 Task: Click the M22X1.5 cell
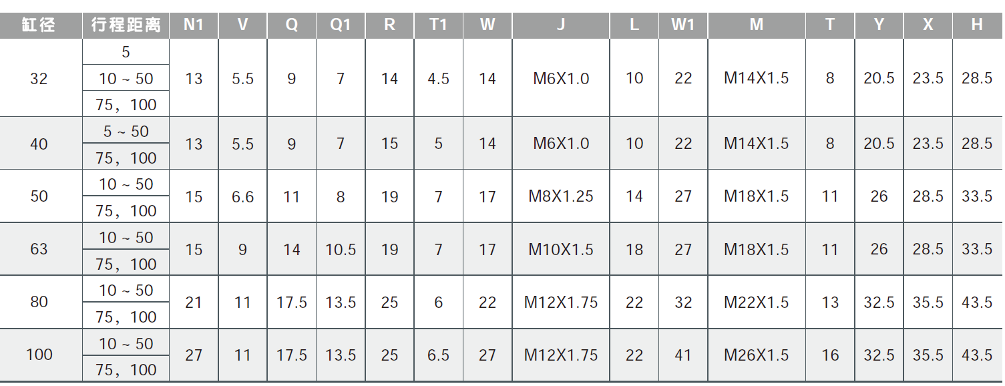point(756,302)
